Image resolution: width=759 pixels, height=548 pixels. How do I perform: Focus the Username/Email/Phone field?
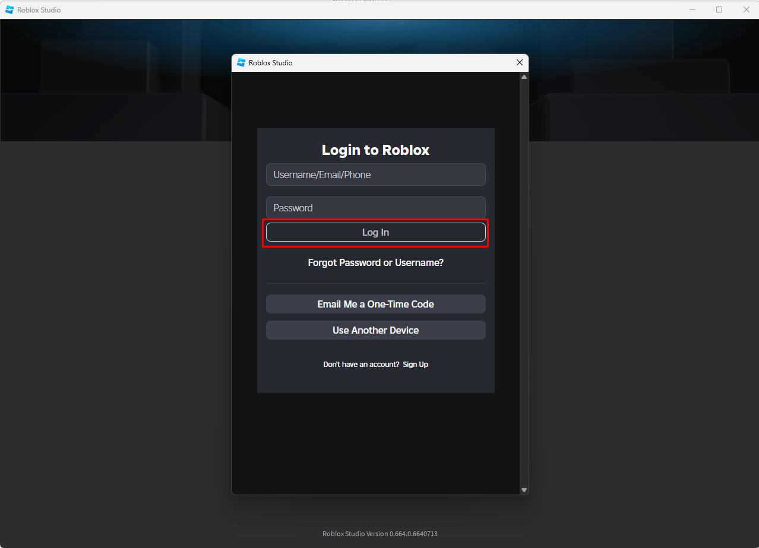coord(375,175)
